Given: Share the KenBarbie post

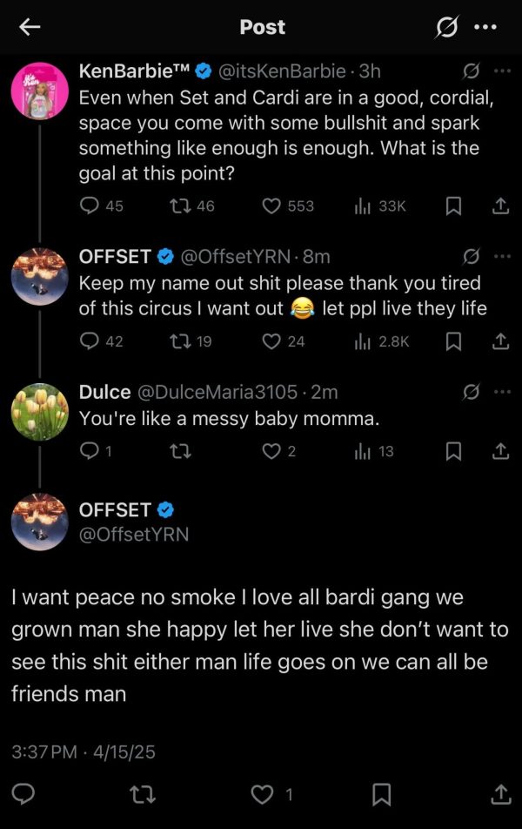Looking at the screenshot, I should [x=500, y=206].
